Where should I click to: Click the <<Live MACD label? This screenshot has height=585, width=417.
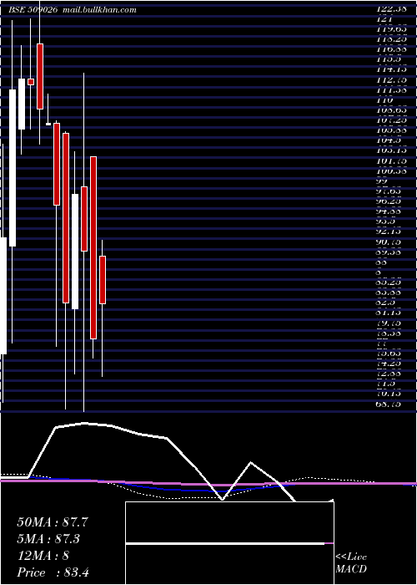coord(351,563)
